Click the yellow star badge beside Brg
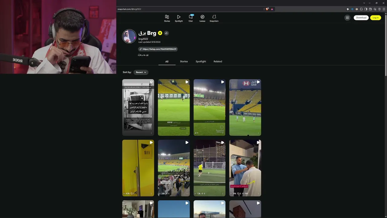The image size is (387, 218). 160,33
